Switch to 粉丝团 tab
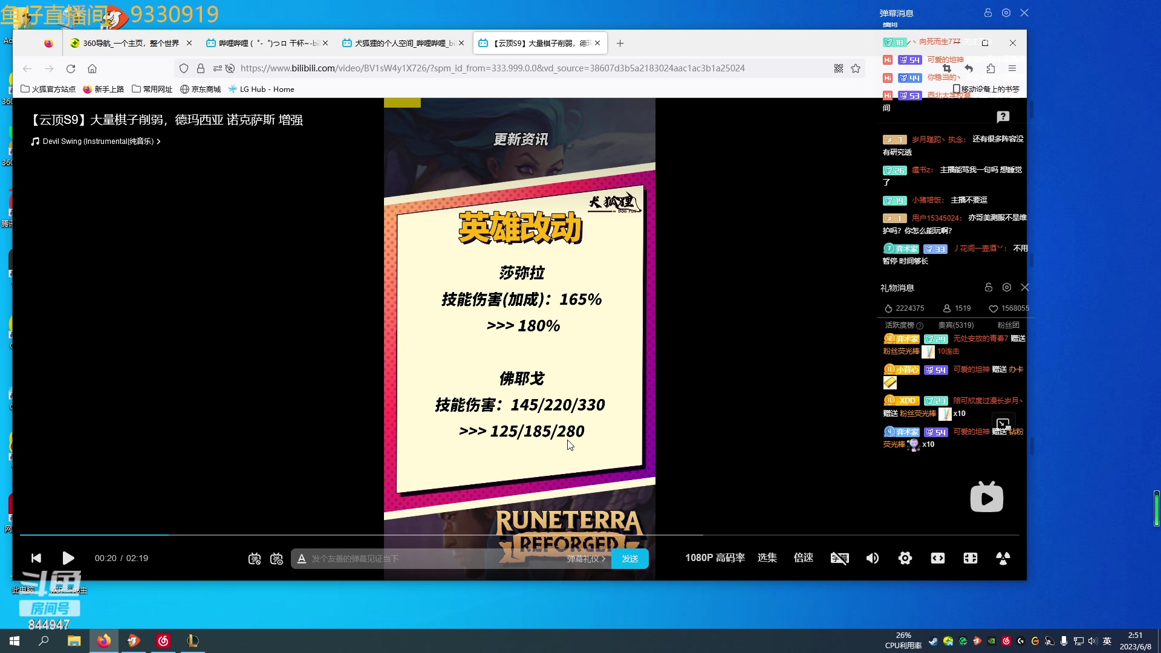1161x653 pixels. tap(1009, 325)
